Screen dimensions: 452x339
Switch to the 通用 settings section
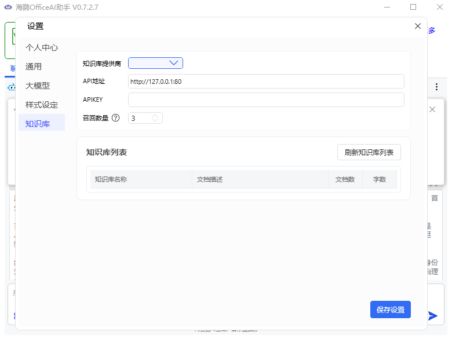tap(42, 67)
